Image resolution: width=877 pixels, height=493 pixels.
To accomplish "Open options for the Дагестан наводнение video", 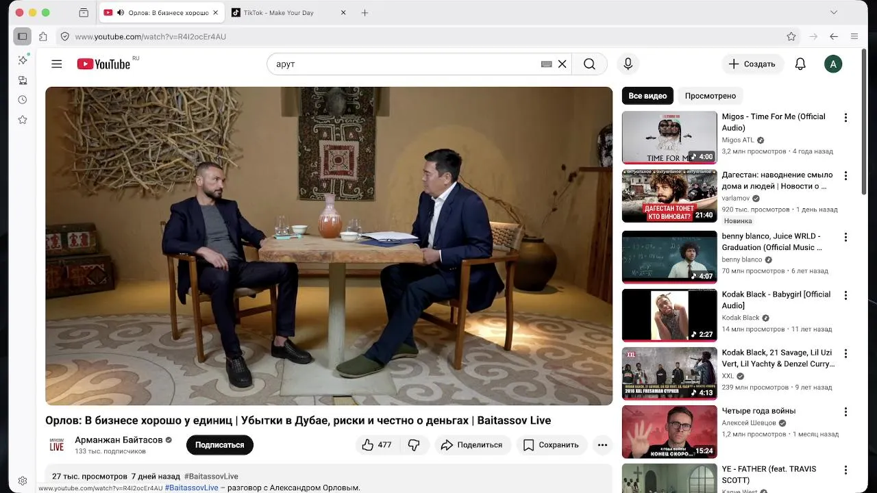I will coord(845,176).
